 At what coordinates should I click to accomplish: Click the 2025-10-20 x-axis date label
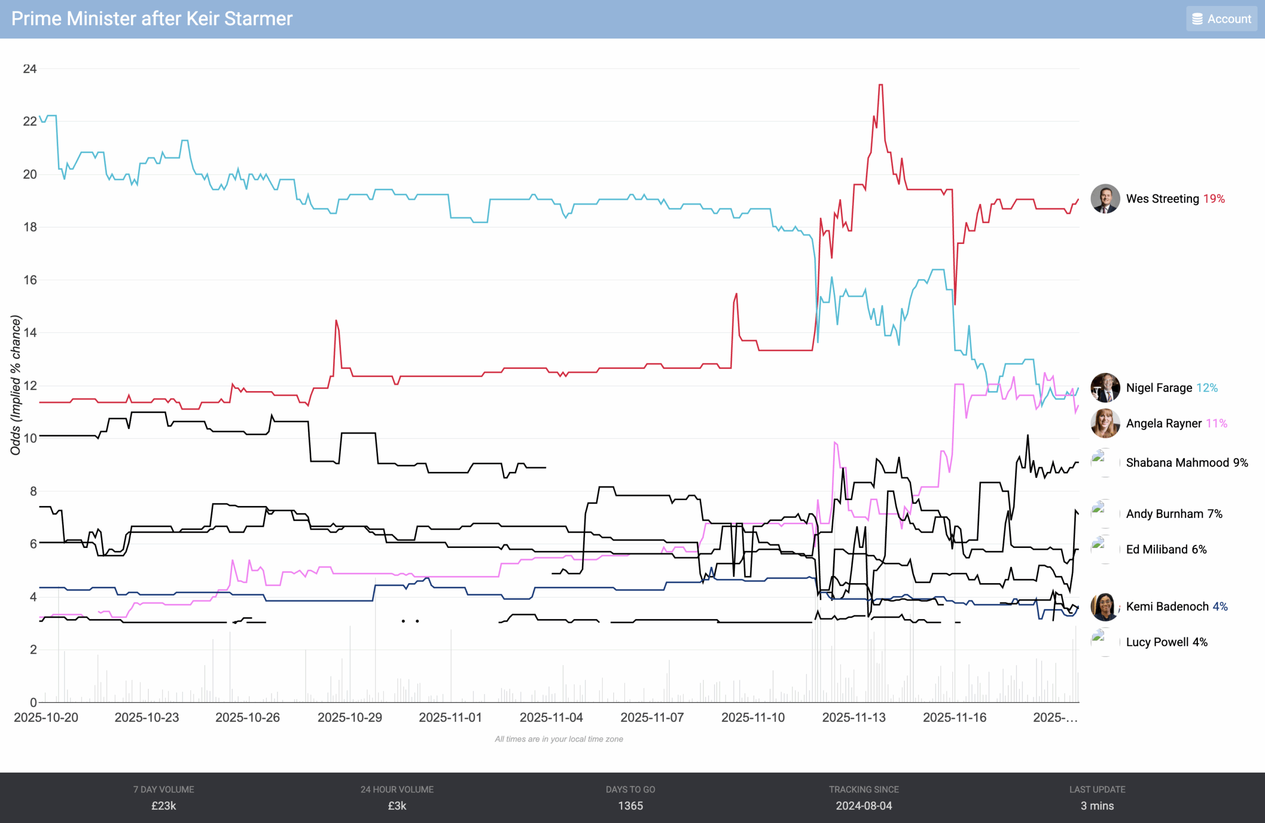coord(46,717)
